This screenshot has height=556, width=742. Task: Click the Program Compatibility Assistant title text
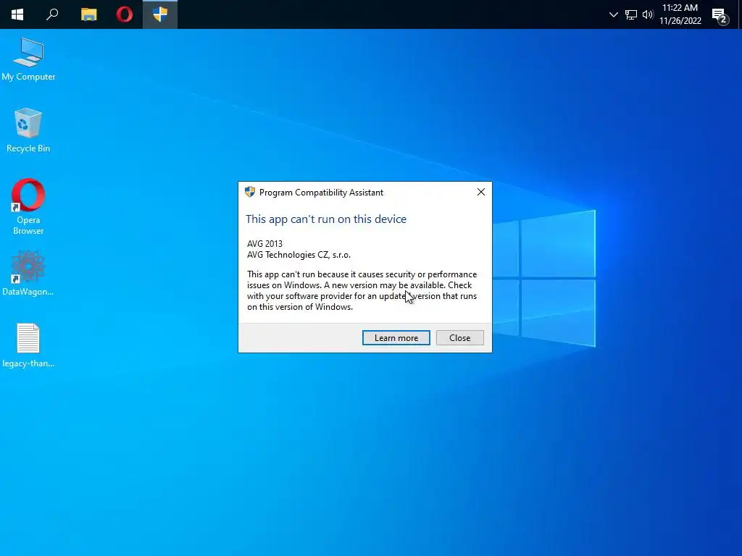pos(321,193)
